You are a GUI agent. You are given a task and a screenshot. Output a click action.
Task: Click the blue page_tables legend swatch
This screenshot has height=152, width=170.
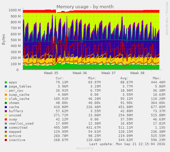6,86
